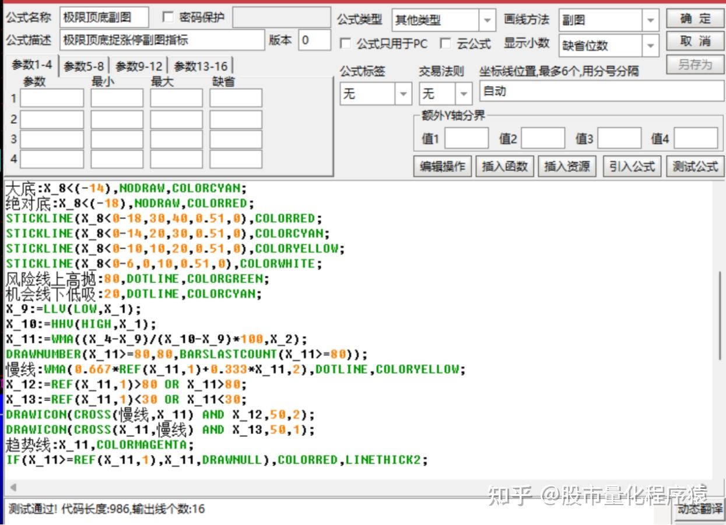Click parameter row 1 最小 field

117,98
